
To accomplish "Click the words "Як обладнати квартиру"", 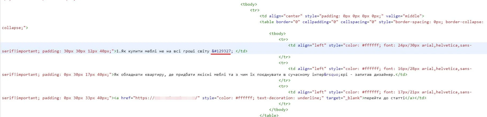I will tap(139, 74).
